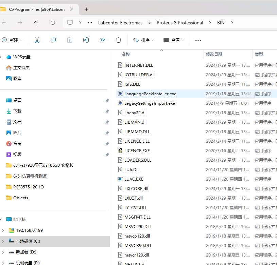
Task: Refresh the current folder view
Action: point(53,23)
